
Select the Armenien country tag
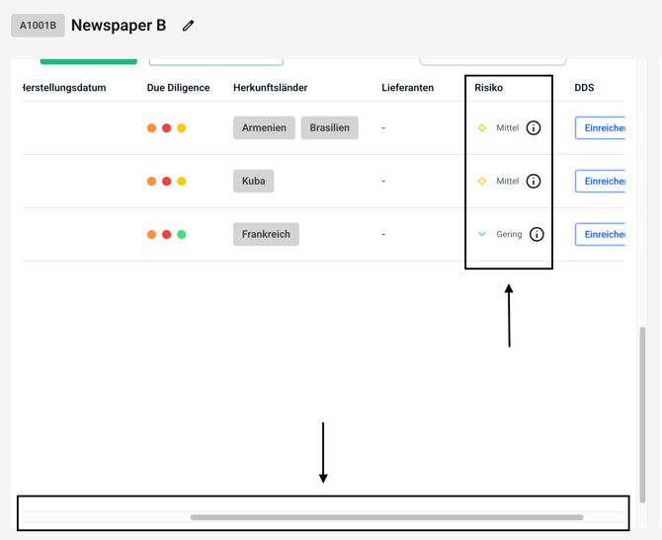tap(264, 128)
